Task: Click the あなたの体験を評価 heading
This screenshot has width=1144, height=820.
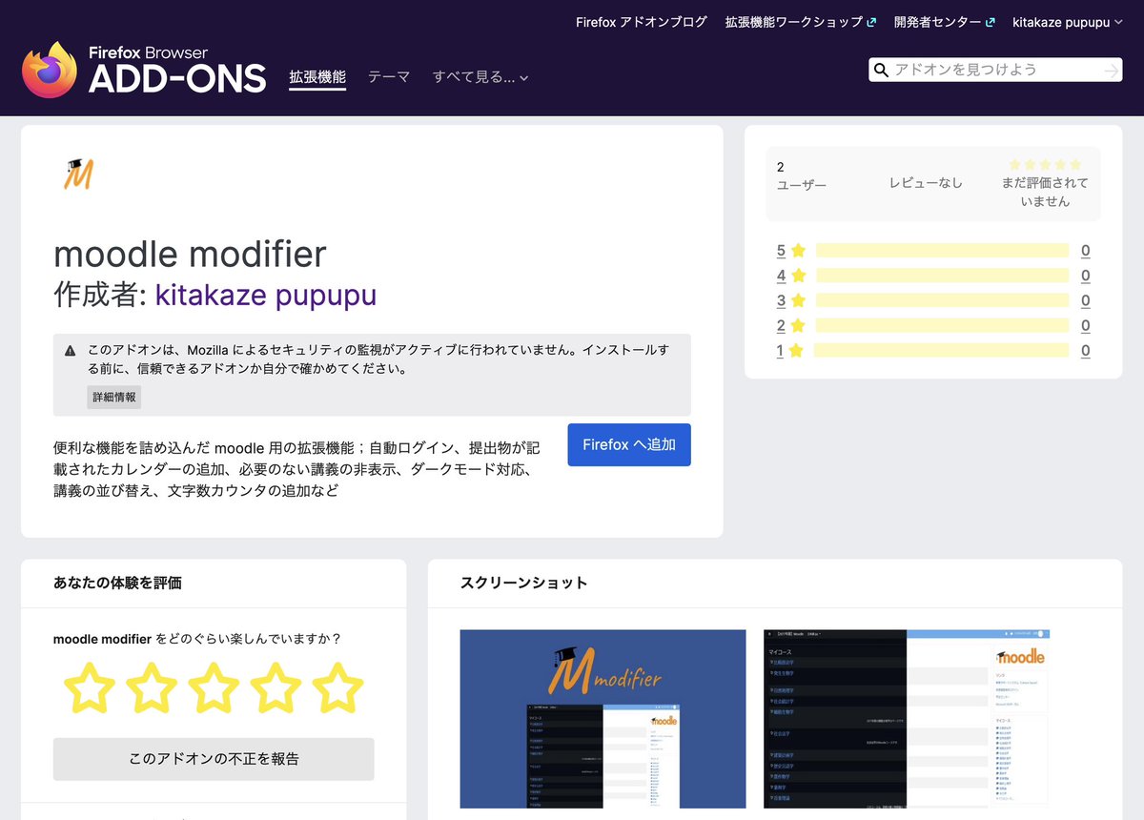Action: click(x=117, y=583)
